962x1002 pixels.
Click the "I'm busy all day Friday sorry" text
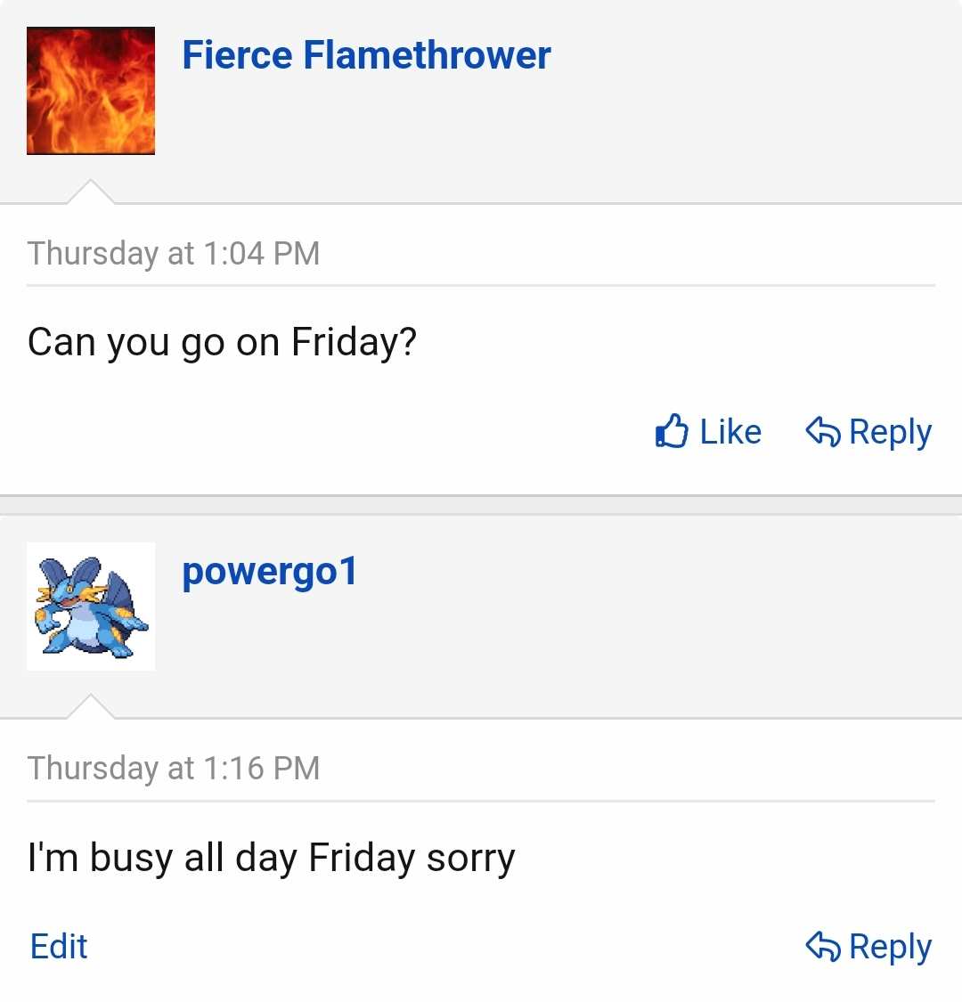(x=271, y=858)
